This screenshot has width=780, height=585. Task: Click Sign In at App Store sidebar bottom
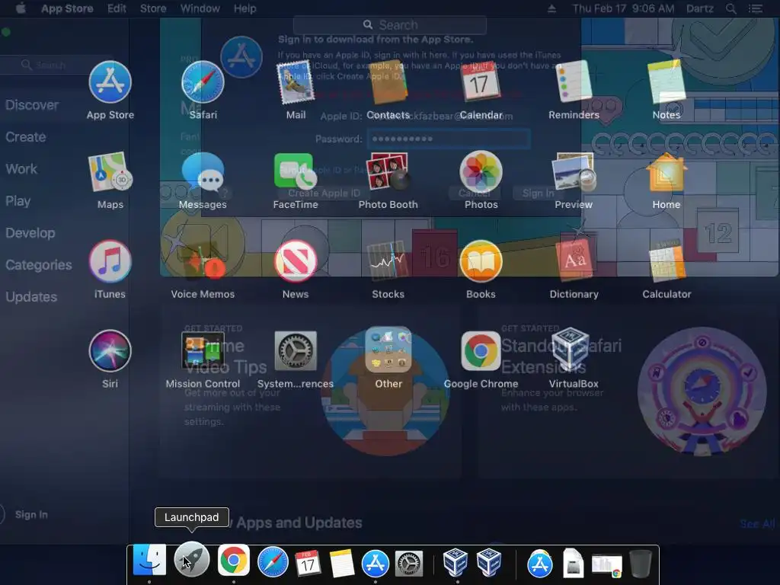pyautogui.click(x=31, y=514)
